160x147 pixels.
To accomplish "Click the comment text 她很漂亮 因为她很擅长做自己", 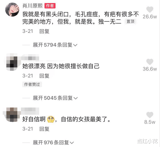I will 61,66.
